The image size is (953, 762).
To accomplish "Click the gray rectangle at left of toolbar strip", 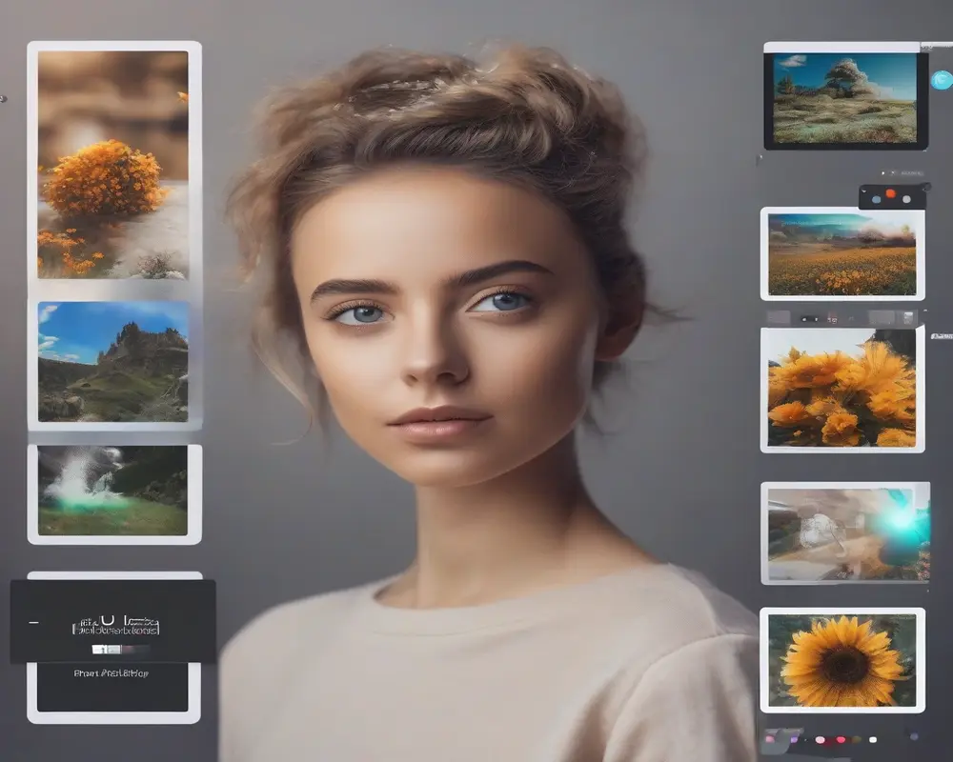I will pyautogui.click(x=778, y=317).
